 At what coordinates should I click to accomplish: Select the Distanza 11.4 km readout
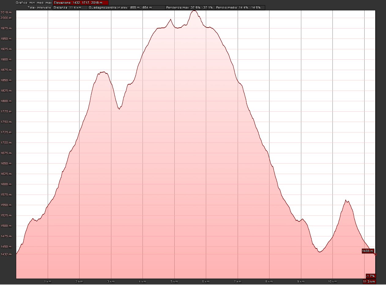[x=70, y=7]
